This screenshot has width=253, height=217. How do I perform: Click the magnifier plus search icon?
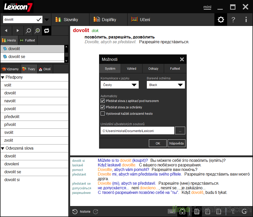[x=37, y=31]
